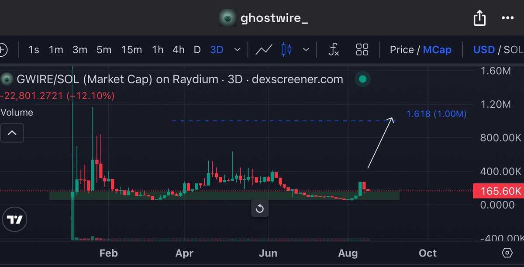
Task: Open the fx indicators menu
Action: pyautogui.click(x=334, y=50)
